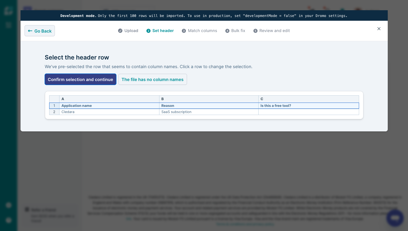Click the 'SaaS subscription' cell
Screen dimensions: 408x231
209,112
